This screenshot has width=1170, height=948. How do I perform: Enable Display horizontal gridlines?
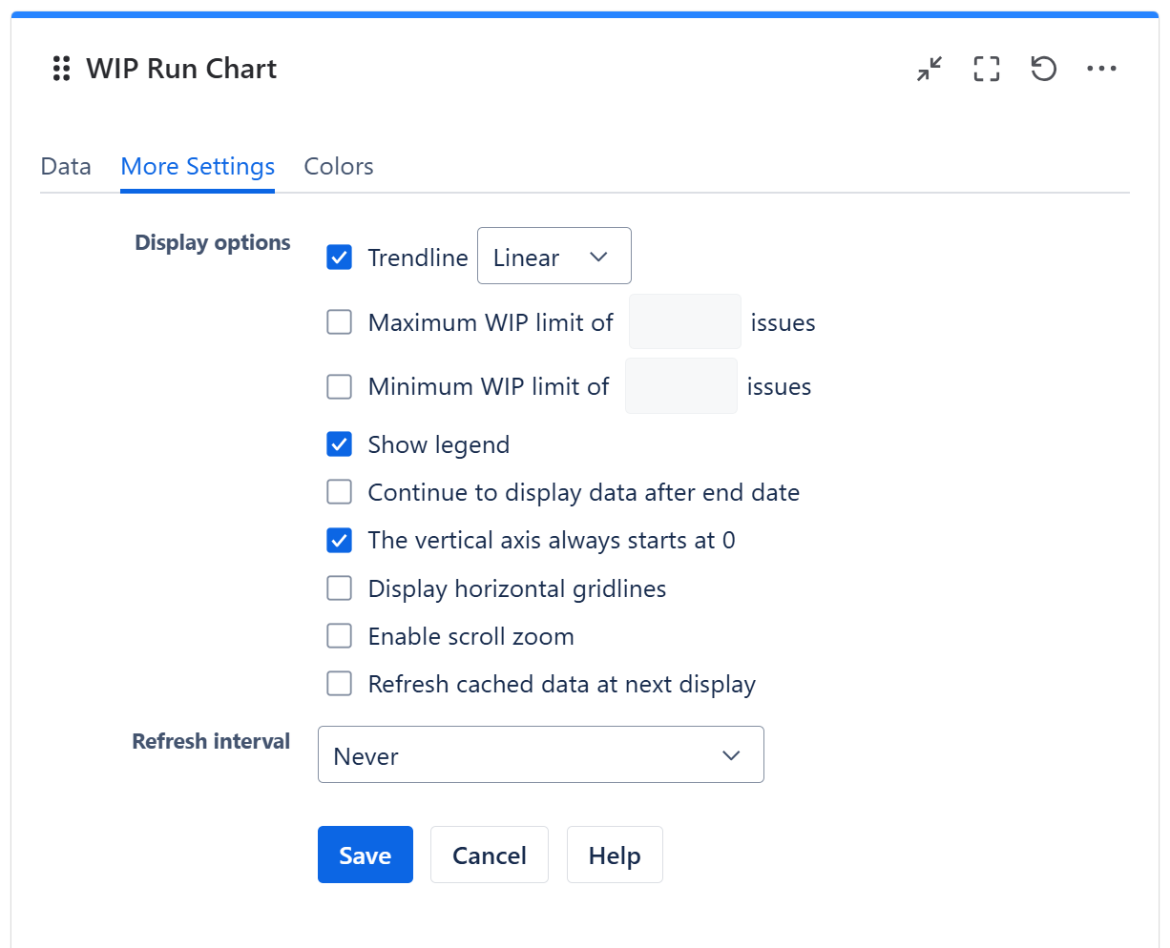340,588
